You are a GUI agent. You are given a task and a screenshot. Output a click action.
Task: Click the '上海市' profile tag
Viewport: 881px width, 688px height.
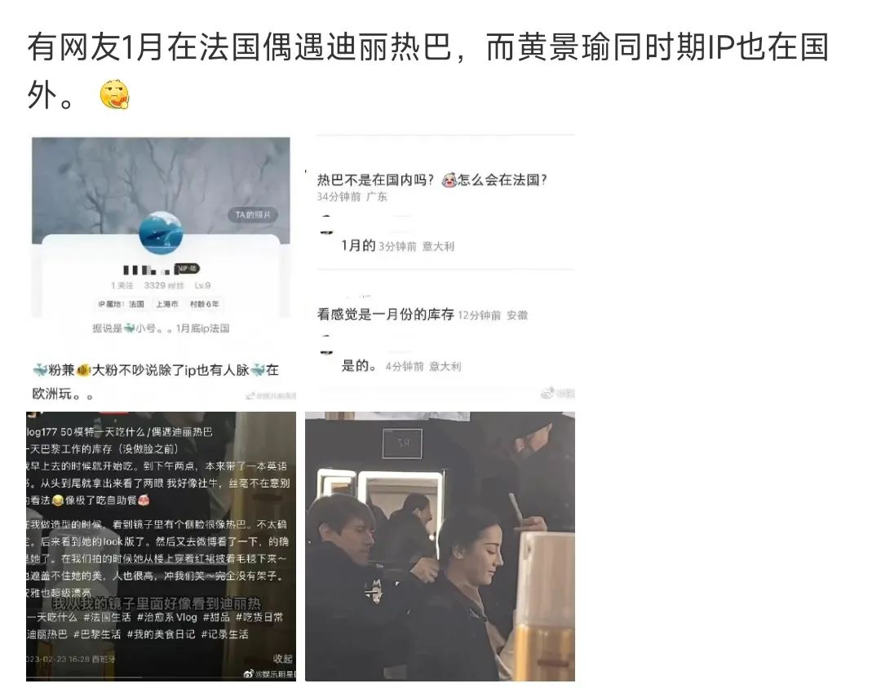click(167, 304)
